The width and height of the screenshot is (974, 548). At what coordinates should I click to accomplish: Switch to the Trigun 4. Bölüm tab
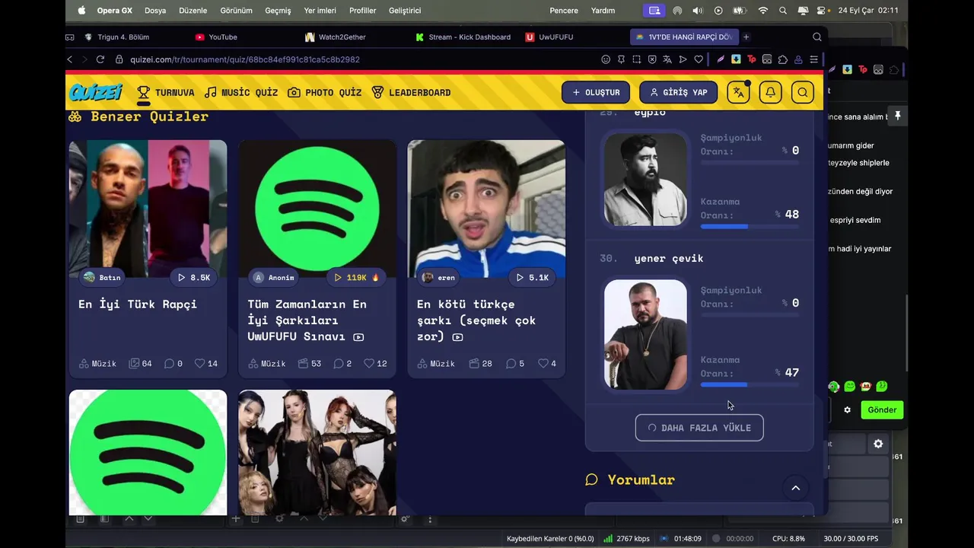coord(123,37)
